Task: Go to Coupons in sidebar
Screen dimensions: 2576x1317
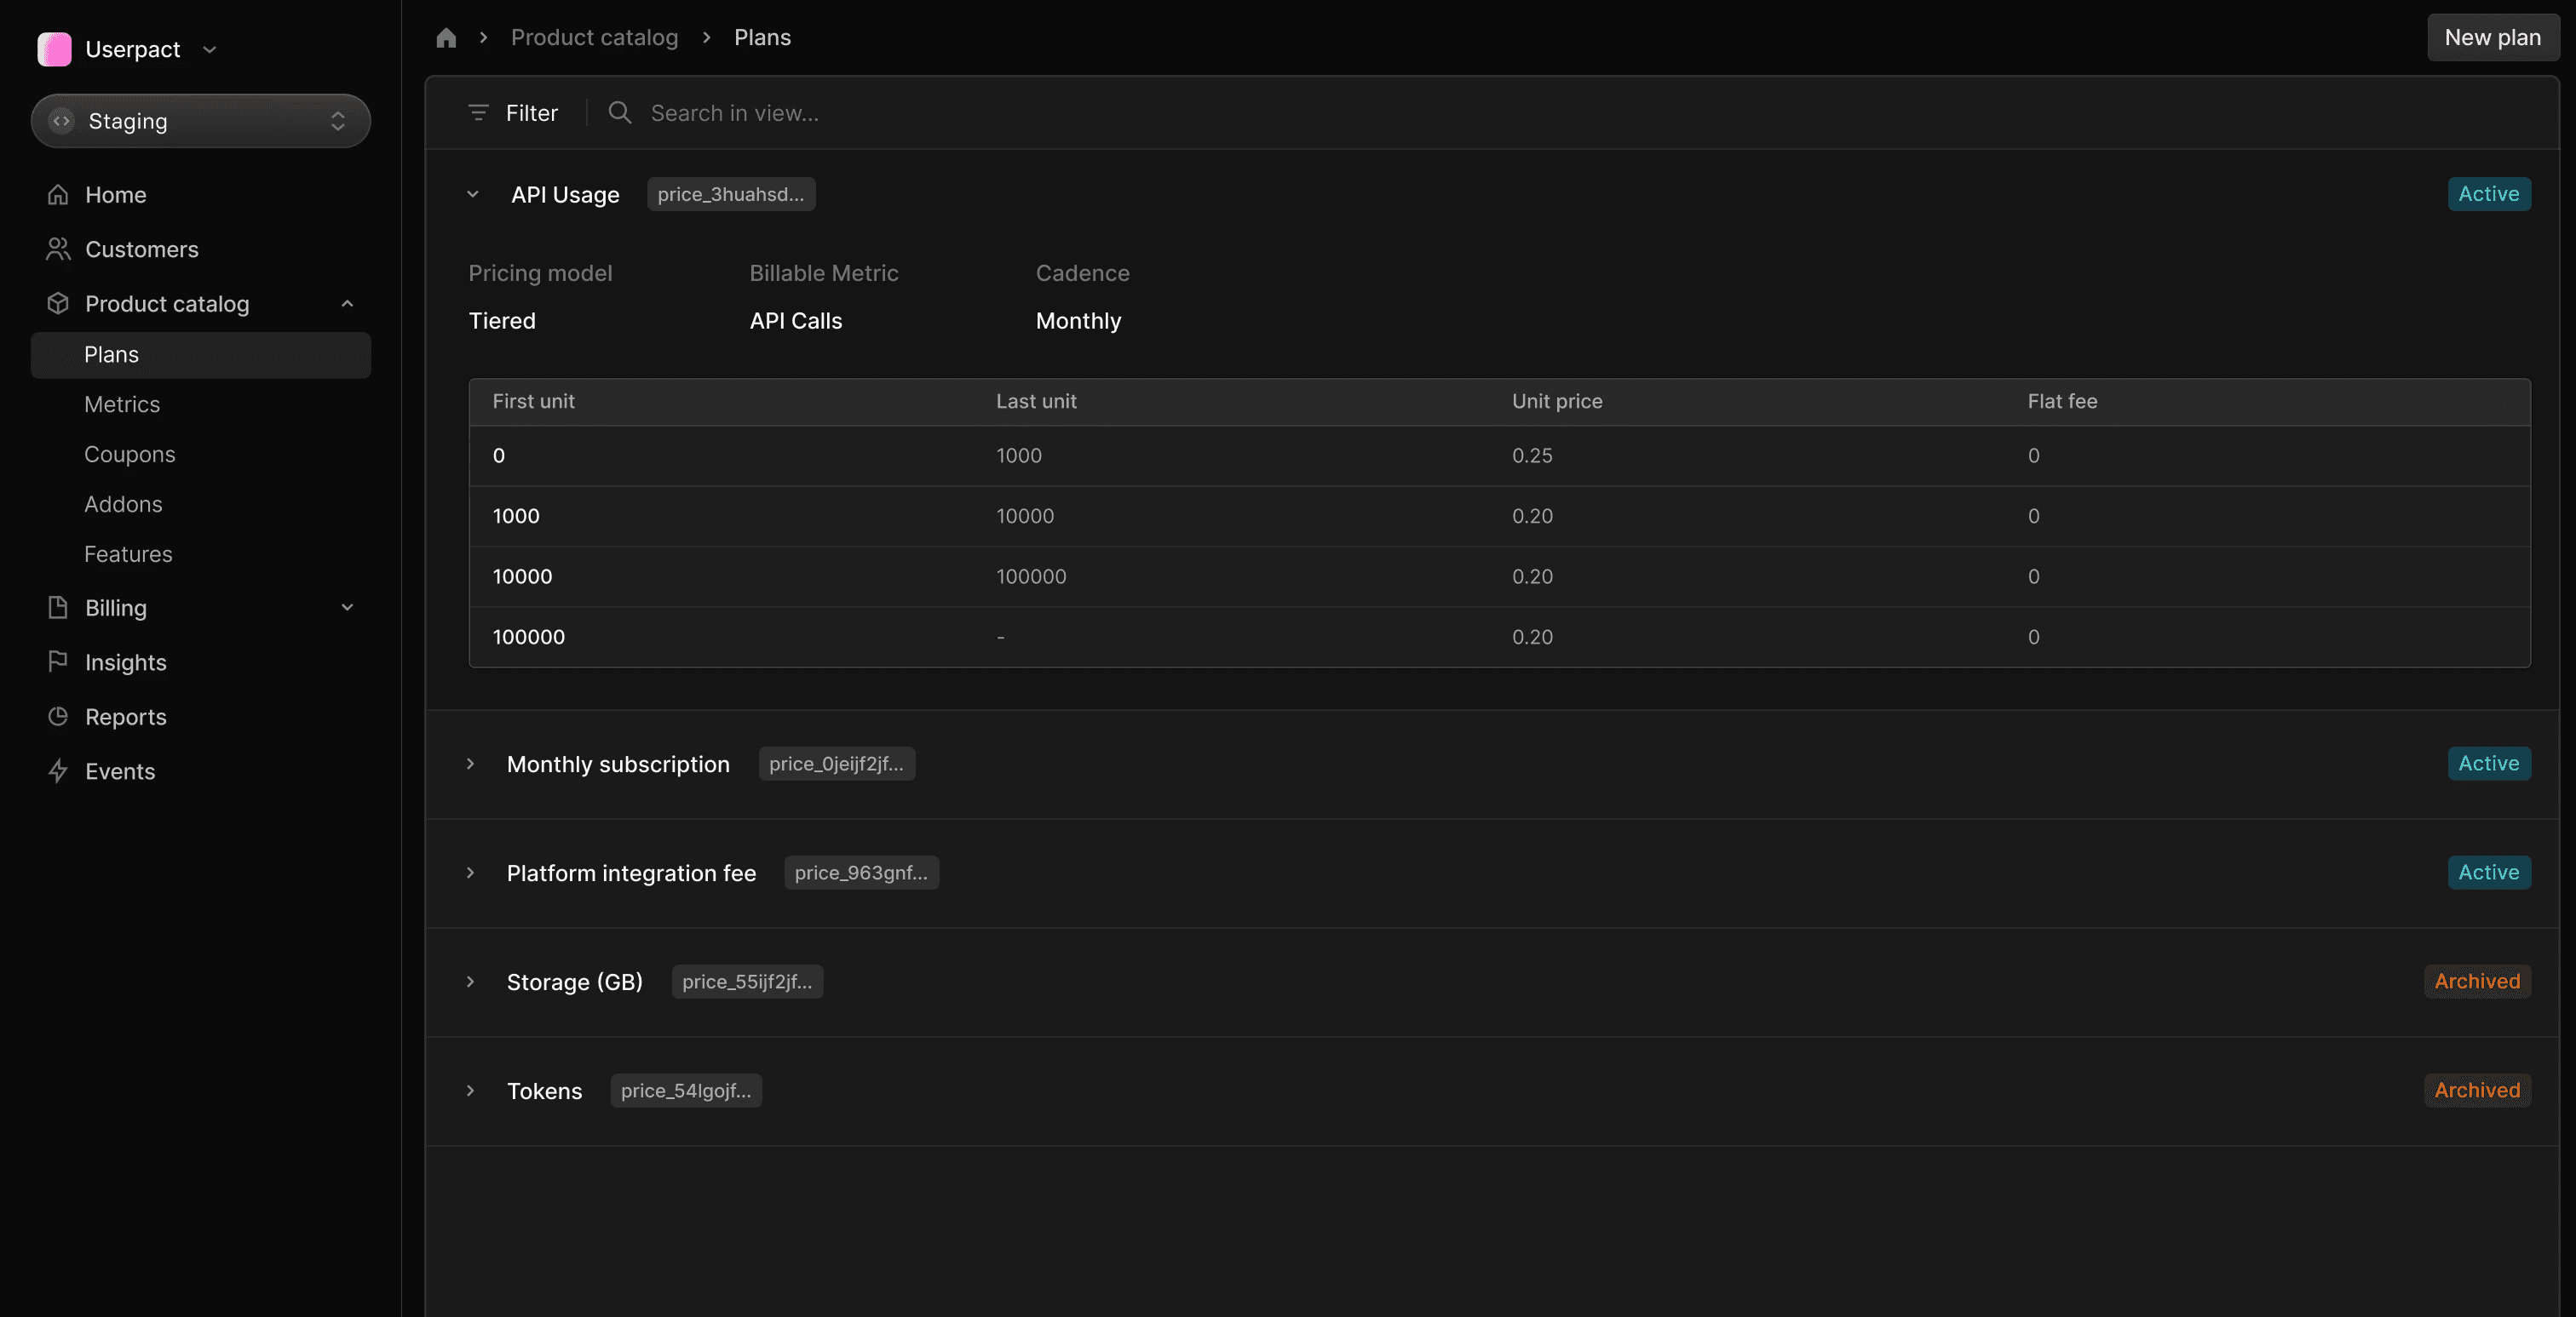Action: pyautogui.click(x=130, y=455)
